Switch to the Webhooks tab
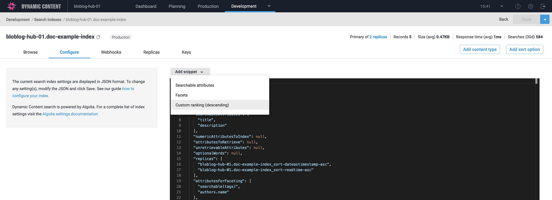The height and width of the screenshot is (200, 552). pyautogui.click(x=111, y=52)
